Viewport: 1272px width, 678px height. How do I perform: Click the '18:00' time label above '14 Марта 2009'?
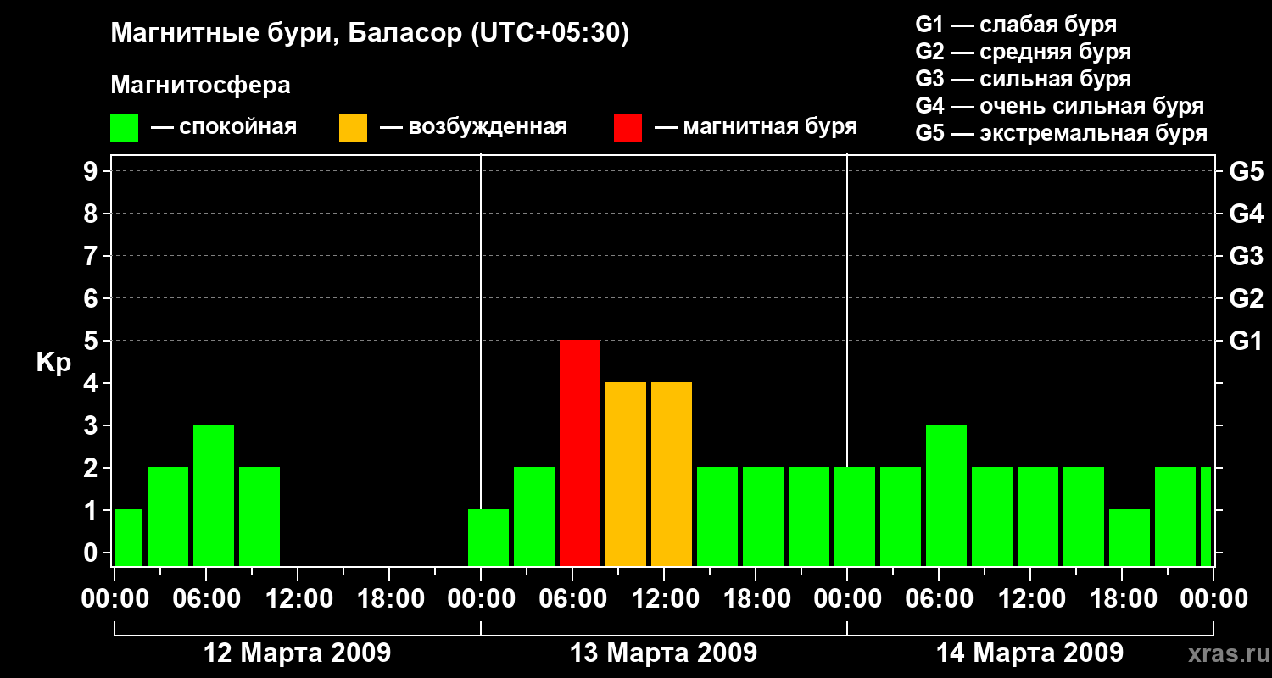[1122, 599]
